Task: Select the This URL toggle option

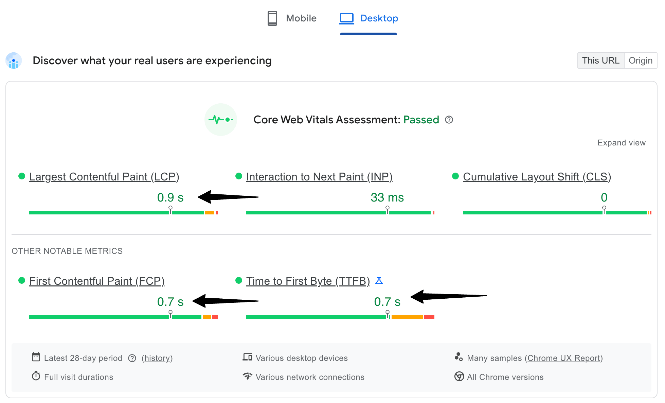Action: coord(600,60)
